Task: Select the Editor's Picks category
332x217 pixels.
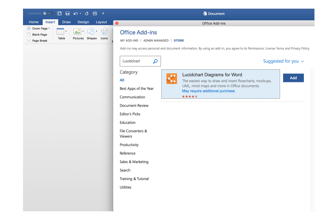Action: pyautogui.click(x=130, y=114)
